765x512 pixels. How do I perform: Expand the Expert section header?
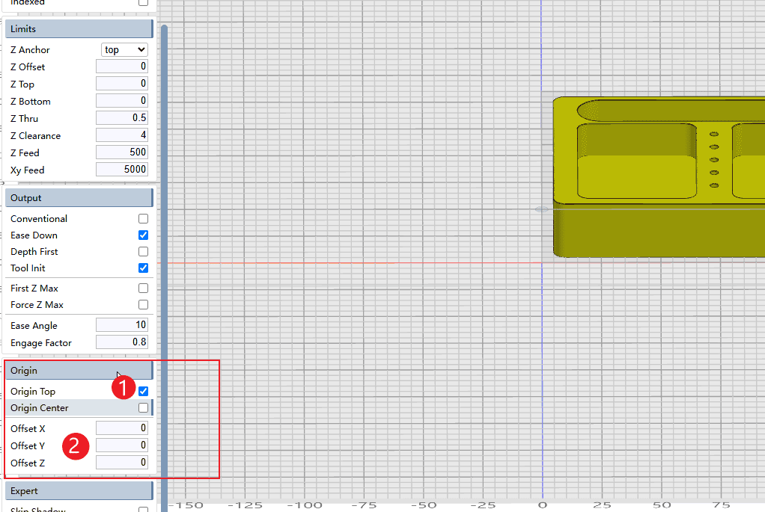(79, 491)
